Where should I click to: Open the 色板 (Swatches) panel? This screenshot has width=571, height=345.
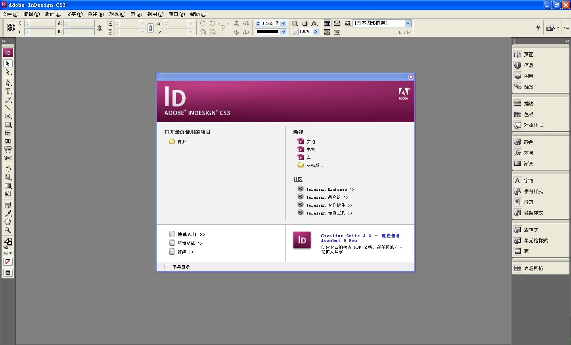[x=529, y=115]
